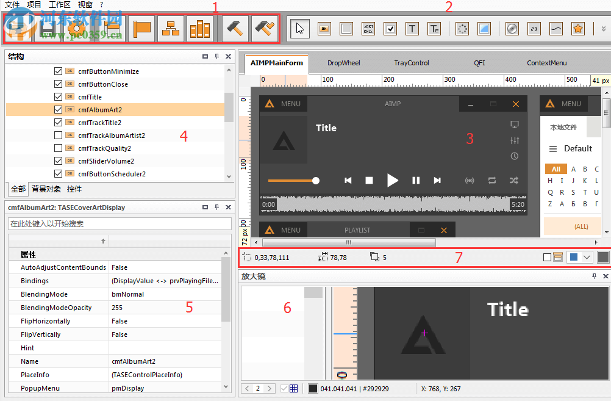611x401 pixels.
Task: Pin the 放大镜 magnifier panel
Action: (x=594, y=276)
